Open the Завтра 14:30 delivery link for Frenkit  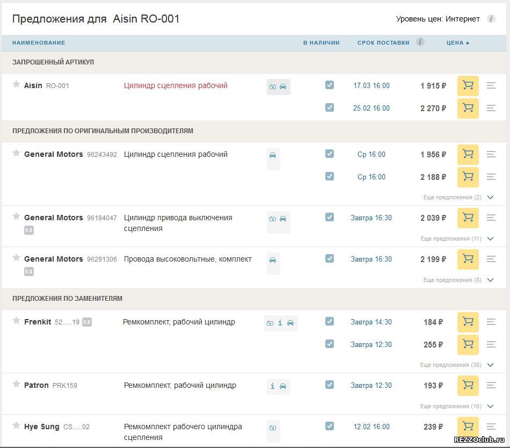371,322
